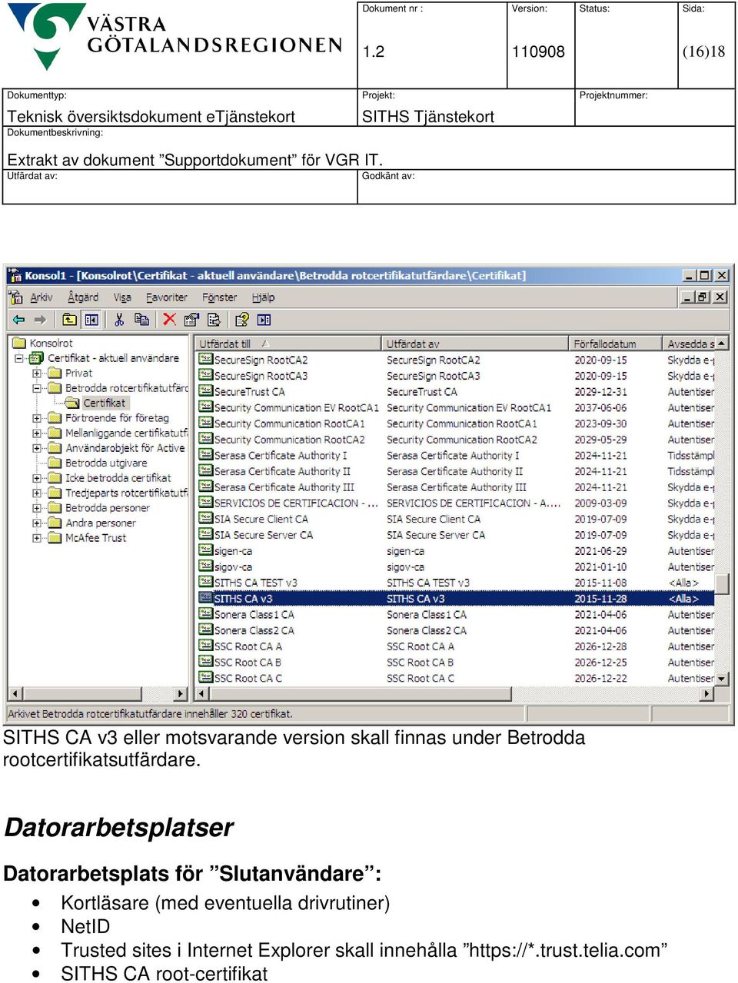Expand Tredjeparts rotcertifikatutfärdare node

pyautogui.click(x=37, y=493)
